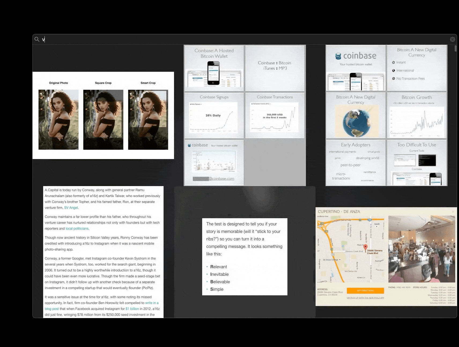Image resolution: width=459 pixels, height=347 pixels.
Task: Click the Get Directions orange button
Action: click(365, 291)
